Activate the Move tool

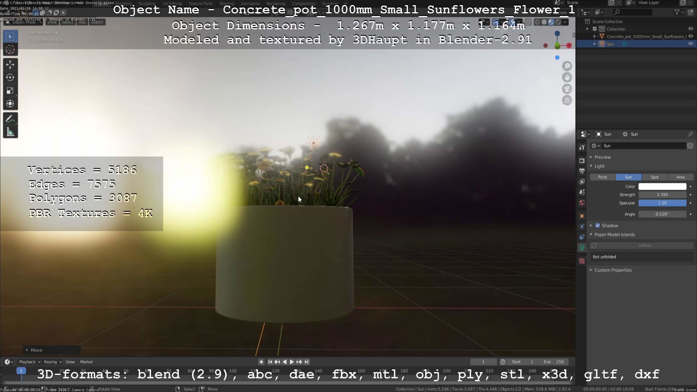[10, 64]
